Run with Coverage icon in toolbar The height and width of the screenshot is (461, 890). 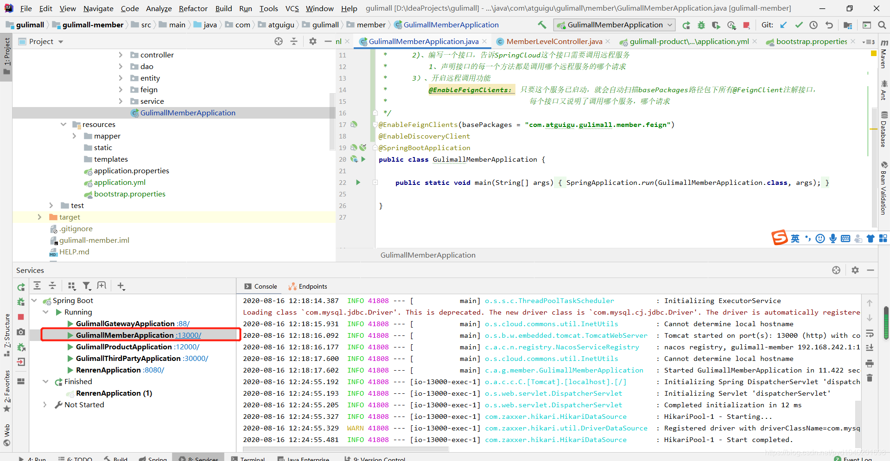click(x=716, y=25)
